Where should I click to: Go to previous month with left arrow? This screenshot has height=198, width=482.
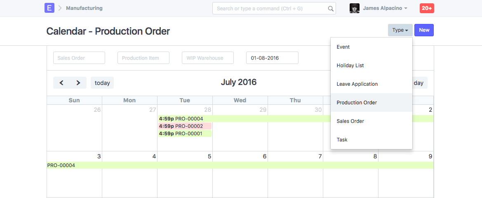coord(61,83)
